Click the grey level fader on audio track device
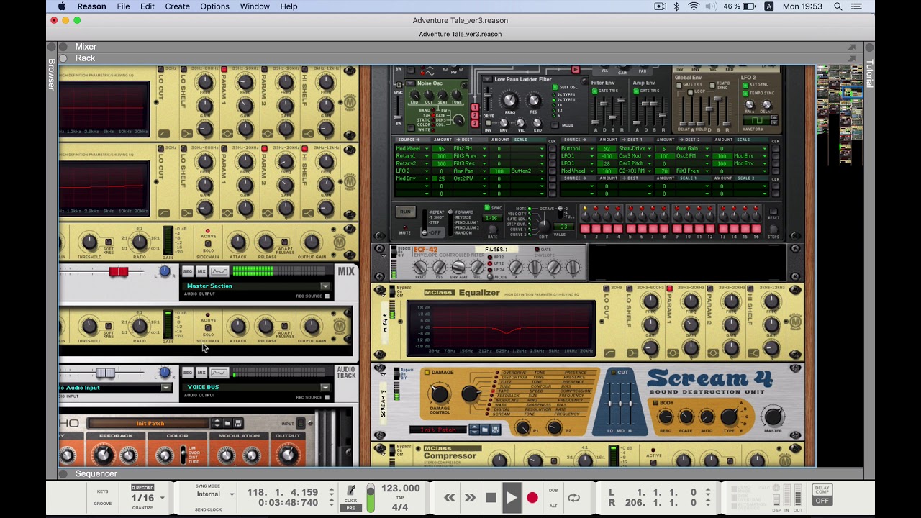921x518 pixels. point(105,373)
